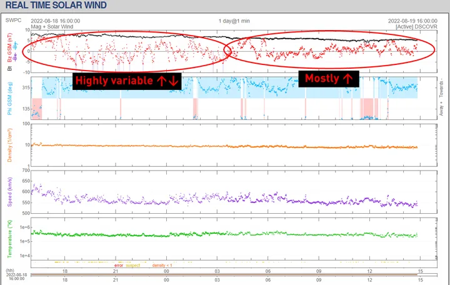
Task: Select the yellow suspect legend entry
Action: tap(133, 266)
